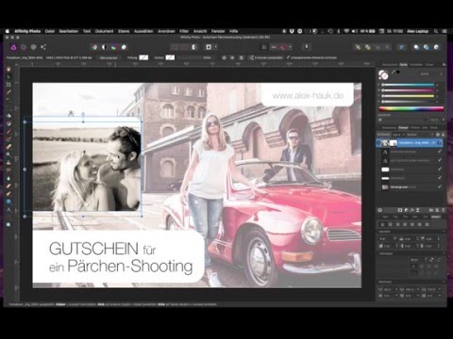Adjust the cyan colour slider
The width and height of the screenshot is (453, 339).
click(408, 85)
